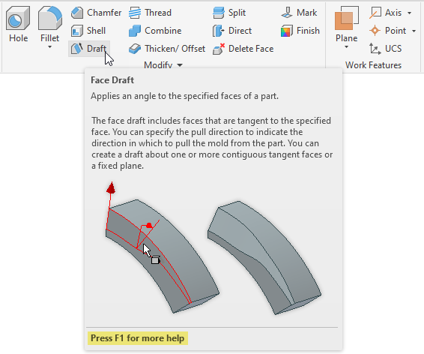
Task: Expand the Plane dropdown arrow
Action: point(346,47)
